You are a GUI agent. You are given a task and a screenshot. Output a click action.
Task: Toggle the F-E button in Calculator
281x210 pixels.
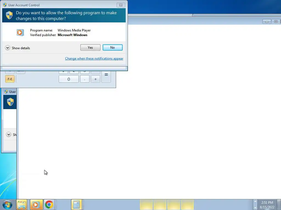point(10,79)
